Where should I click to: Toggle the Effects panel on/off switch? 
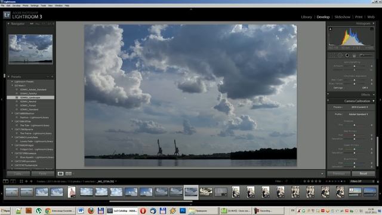[328, 94]
